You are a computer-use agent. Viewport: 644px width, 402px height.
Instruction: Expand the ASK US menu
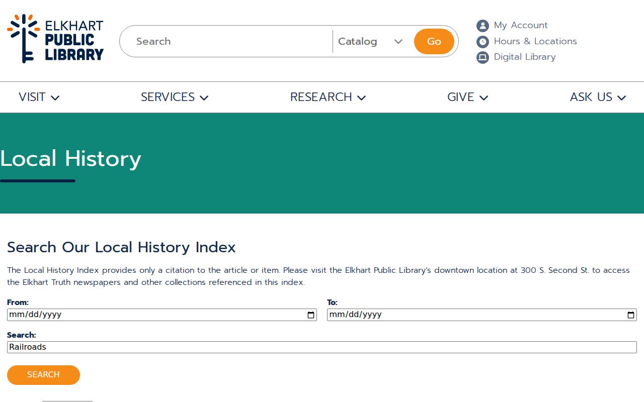598,97
